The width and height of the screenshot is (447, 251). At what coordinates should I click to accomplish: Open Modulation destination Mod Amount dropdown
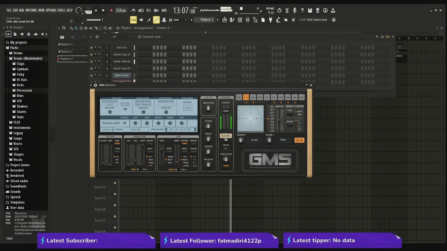click(x=143, y=104)
